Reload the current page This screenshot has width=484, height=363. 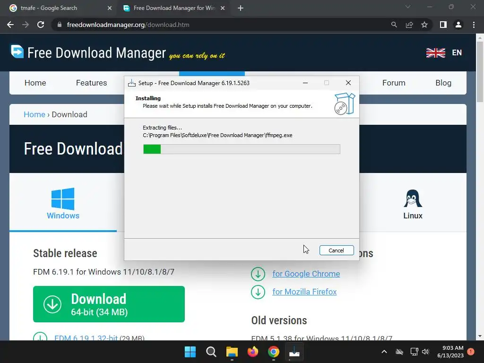(41, 25)
